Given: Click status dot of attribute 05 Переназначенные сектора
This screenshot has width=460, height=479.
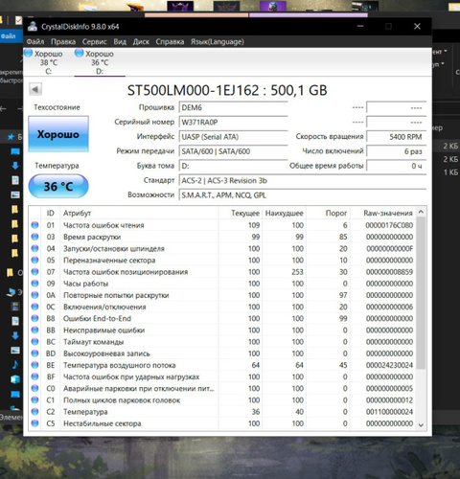Looking at the screenshot, I should click(x=34, y=260).
